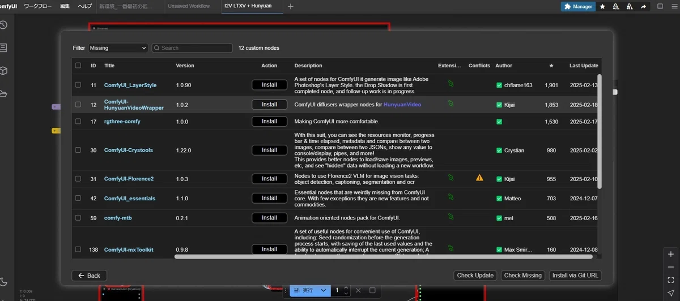Open the hamburger menu at top right

coord(673,6)
